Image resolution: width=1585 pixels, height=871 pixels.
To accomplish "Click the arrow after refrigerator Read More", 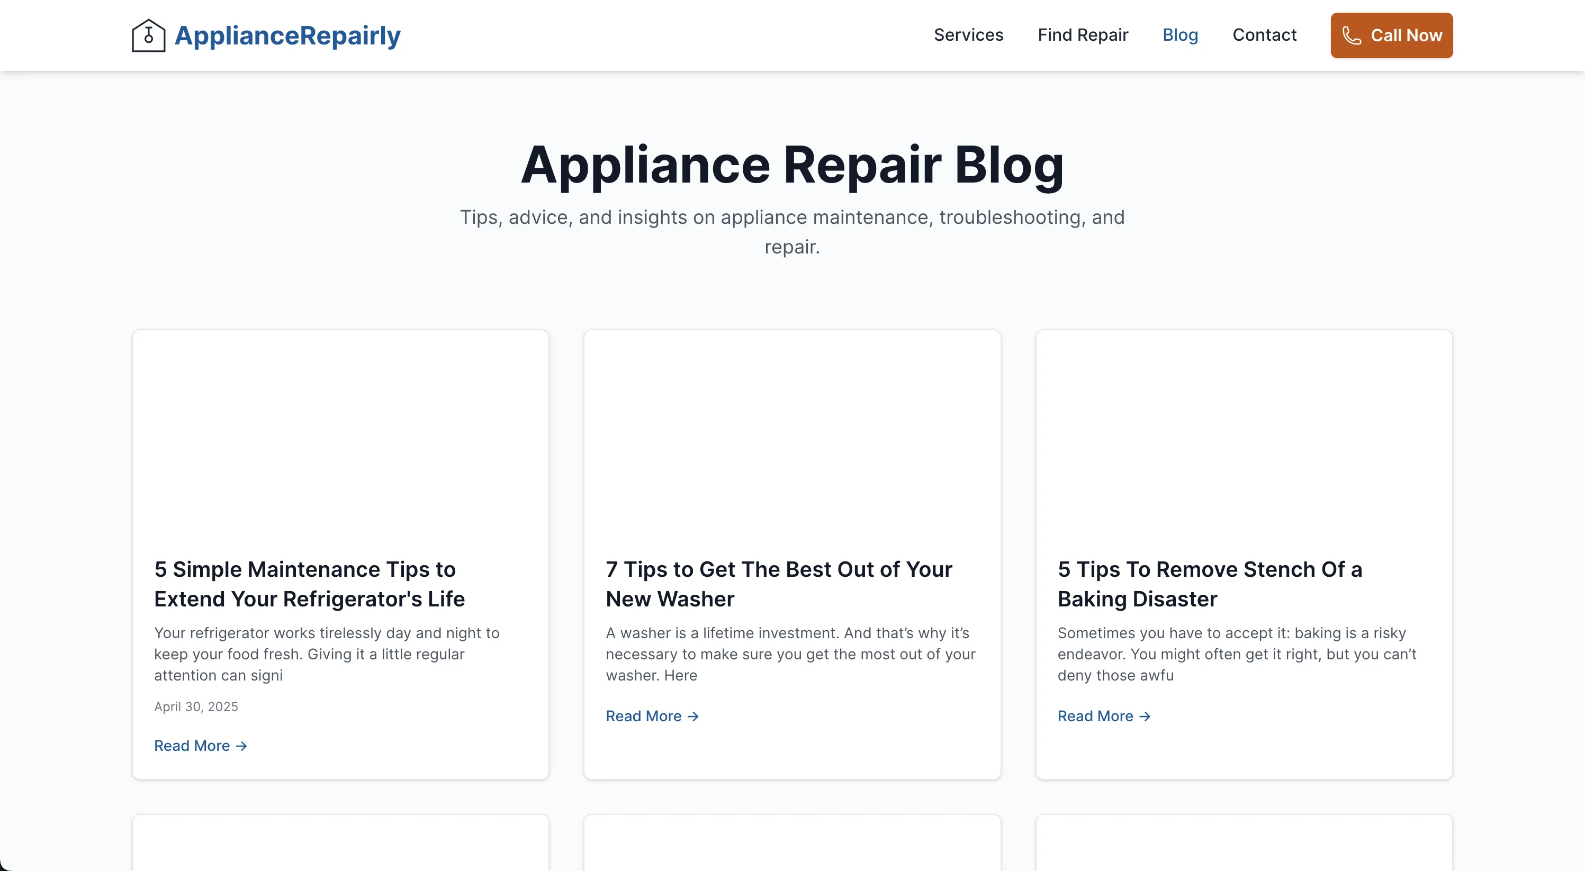I will point(242,746).
